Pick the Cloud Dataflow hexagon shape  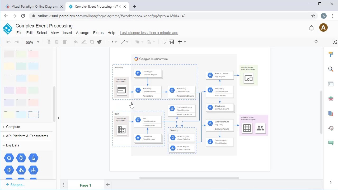21,158
